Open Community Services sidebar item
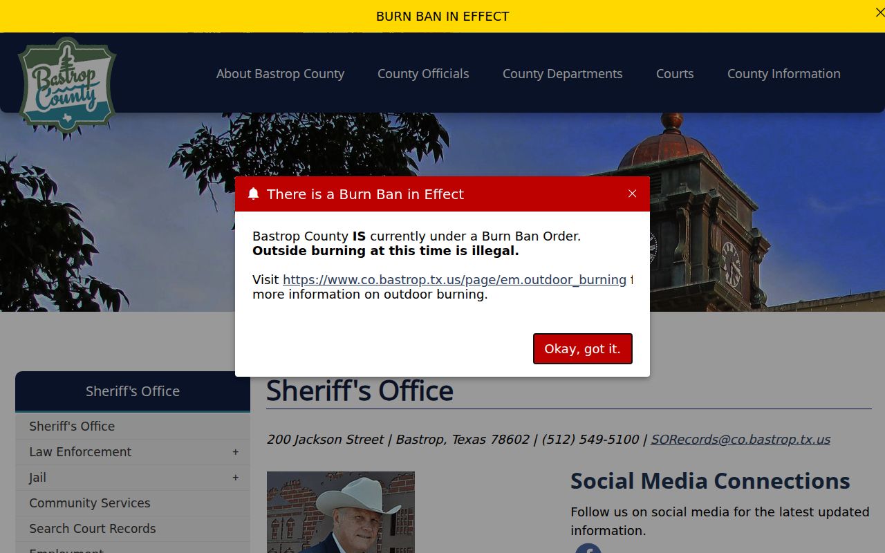The image size is (885, 553). [x=133, y=503]
